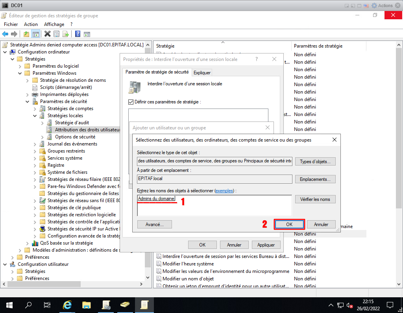Expand the Options de sécurité node
The width and height of the screenshot is (403, 313).
[43, 137]
